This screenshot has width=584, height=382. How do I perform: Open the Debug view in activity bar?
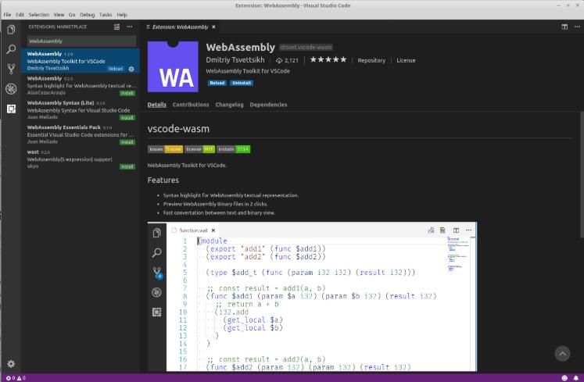pyautogui.click(x=11, y=88)
